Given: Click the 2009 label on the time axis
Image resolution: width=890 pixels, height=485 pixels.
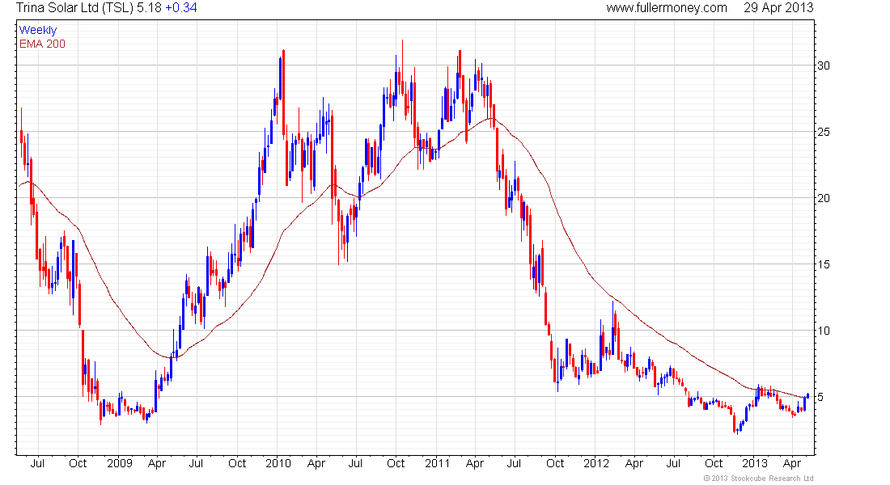Looking at the screenshot, I should [120, 463].
